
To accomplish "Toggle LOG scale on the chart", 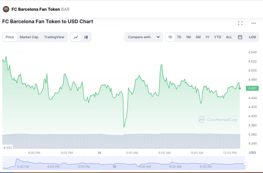I will pos(252,37).
